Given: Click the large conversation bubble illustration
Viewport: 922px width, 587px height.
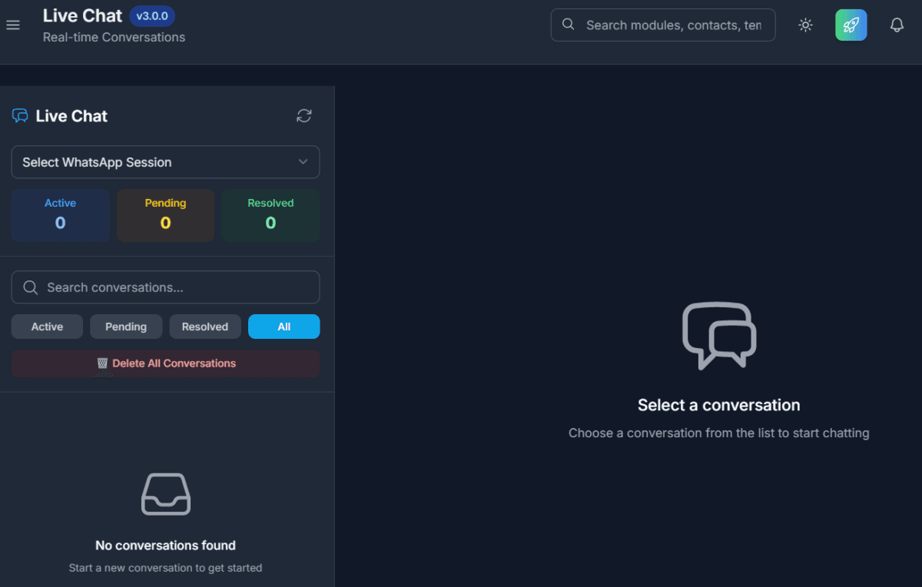Looking at the screenshot, I should pos(718,336).
